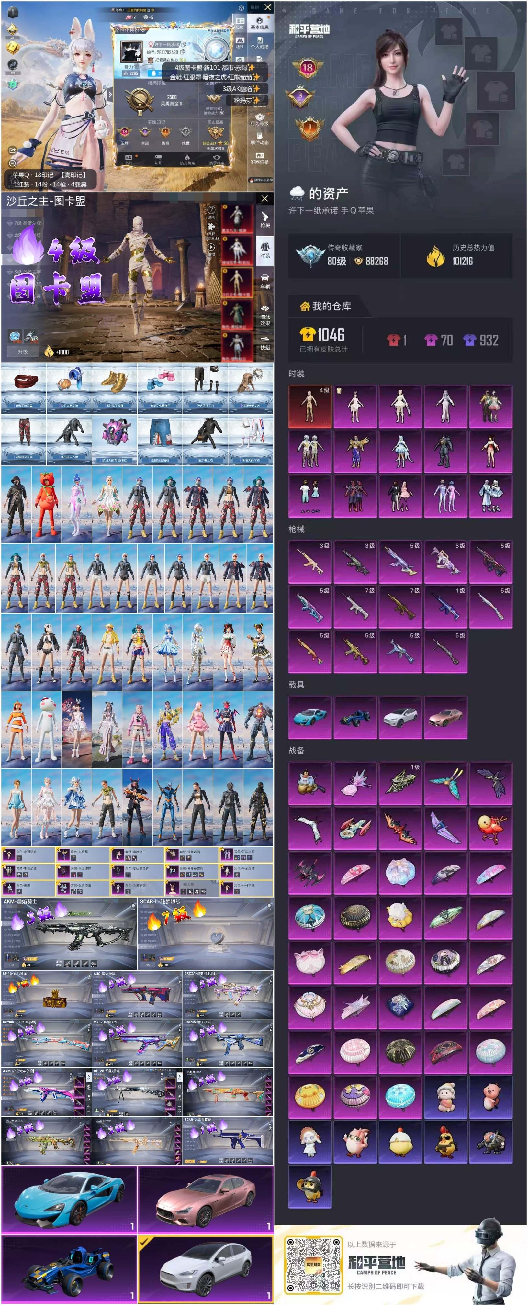Close the profile screen with the X
This screenshot has width=528, height=1306.
pos(268,7)
